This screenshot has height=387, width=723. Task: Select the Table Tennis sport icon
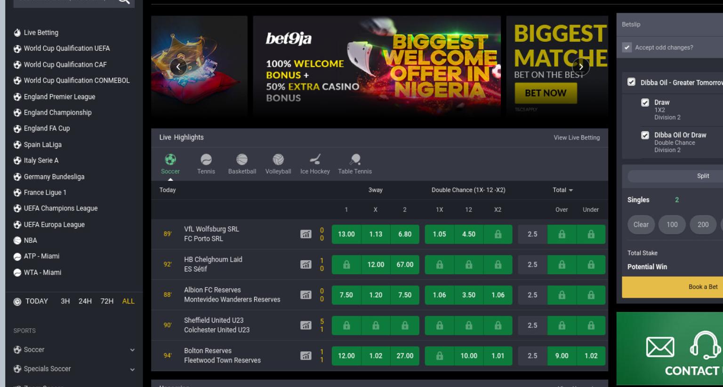coord(355,164)
